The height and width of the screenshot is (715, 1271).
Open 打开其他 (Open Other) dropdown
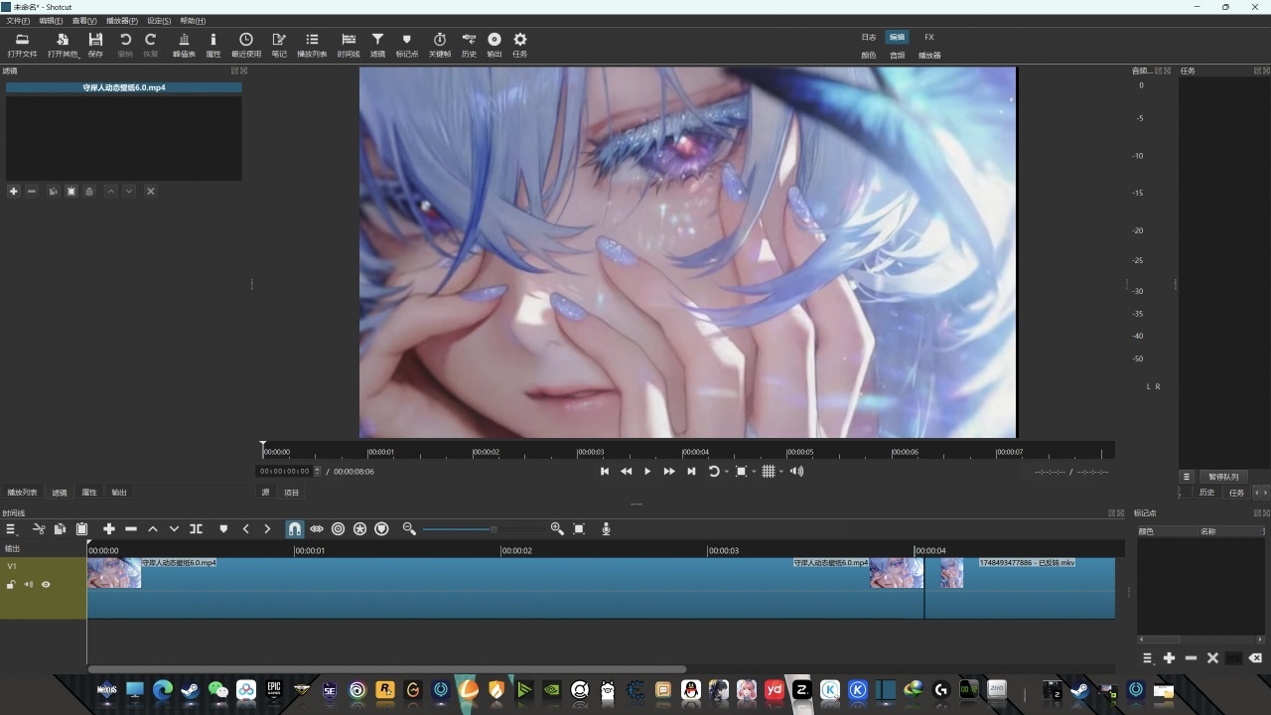coord(64,44)
